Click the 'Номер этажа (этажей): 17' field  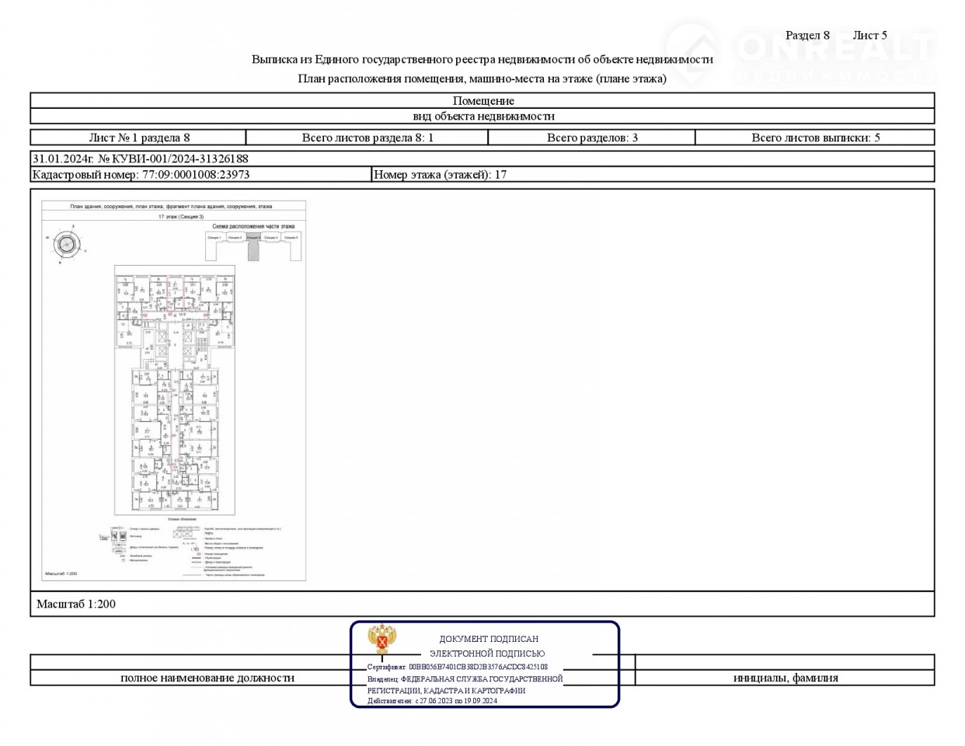click(440, 175)
